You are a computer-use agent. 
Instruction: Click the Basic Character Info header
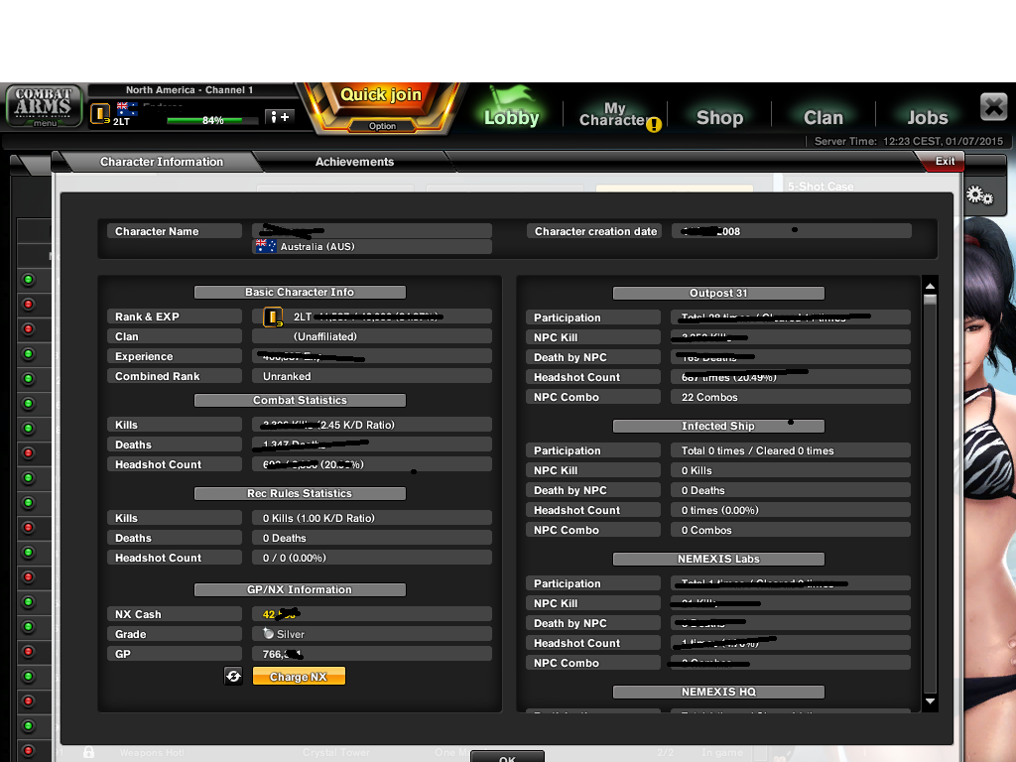300,293
